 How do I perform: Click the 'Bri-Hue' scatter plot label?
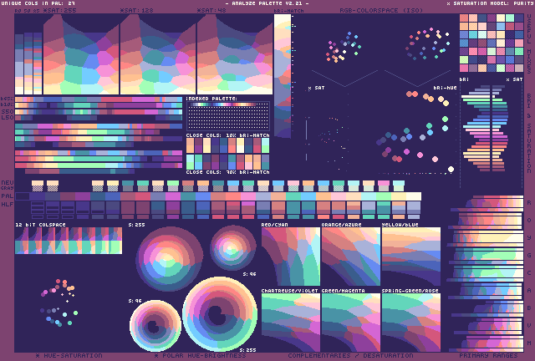coord(445,88)
